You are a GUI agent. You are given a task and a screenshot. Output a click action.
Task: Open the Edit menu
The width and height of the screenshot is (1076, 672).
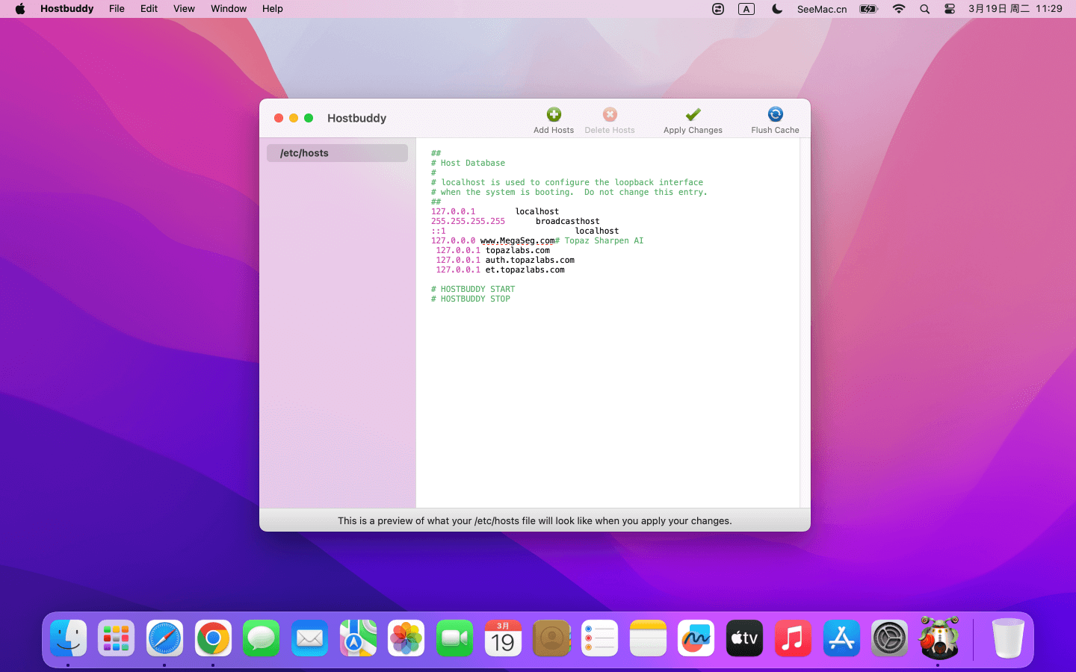pos(149,9)
